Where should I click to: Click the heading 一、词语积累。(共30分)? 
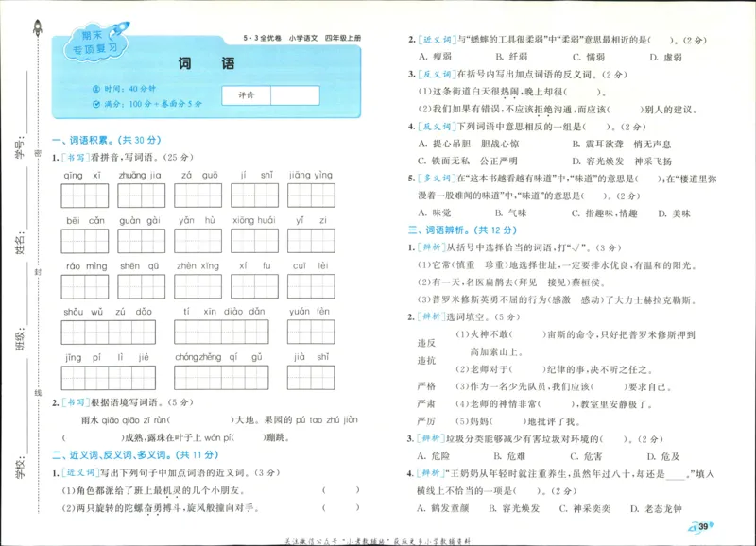(106, 140)
